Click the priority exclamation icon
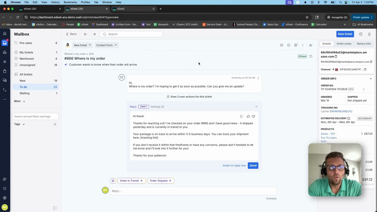Viewport: 377px width, 212px height. coord(288,45)
